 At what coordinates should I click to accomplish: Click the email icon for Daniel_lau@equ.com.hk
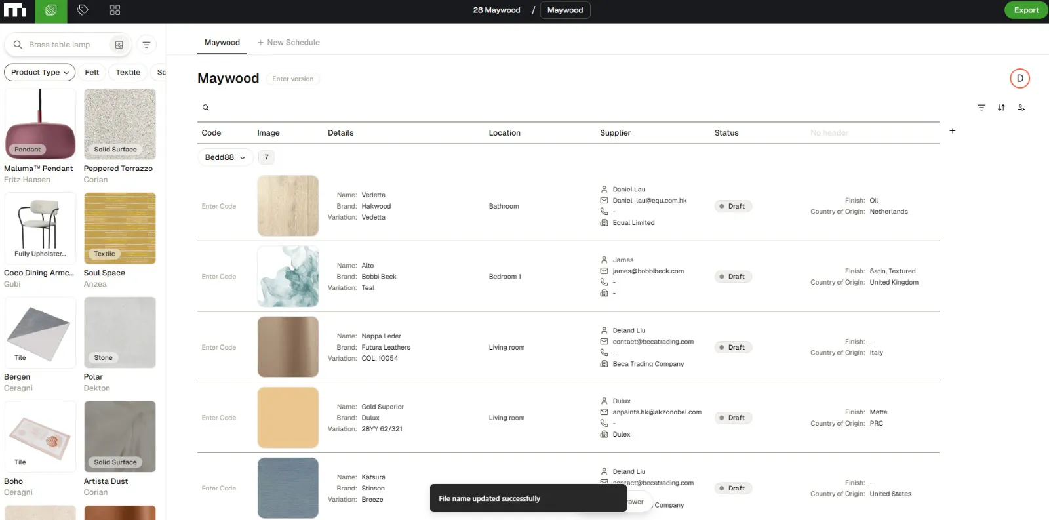[604, 201]
